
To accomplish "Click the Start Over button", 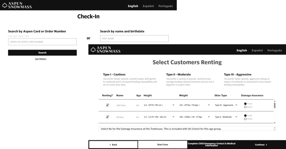I will [163, 145].
